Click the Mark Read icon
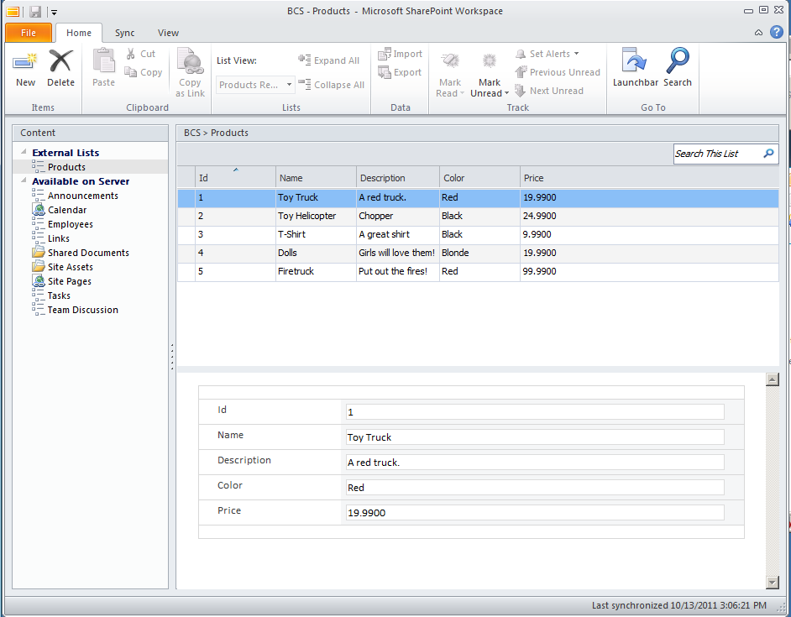 [x=450, y=61]
